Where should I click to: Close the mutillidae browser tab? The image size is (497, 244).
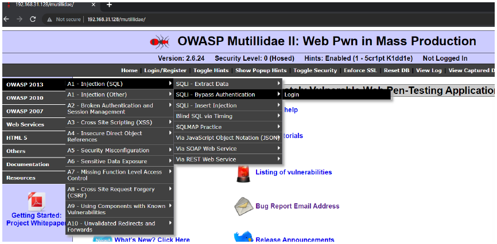tap(94, 5)
